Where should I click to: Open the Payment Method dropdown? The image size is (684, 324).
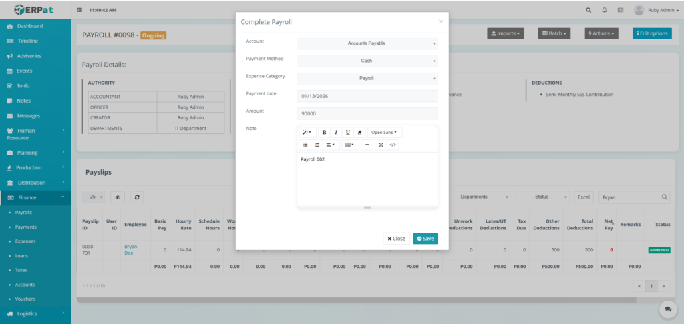click(x=367, y=61)
